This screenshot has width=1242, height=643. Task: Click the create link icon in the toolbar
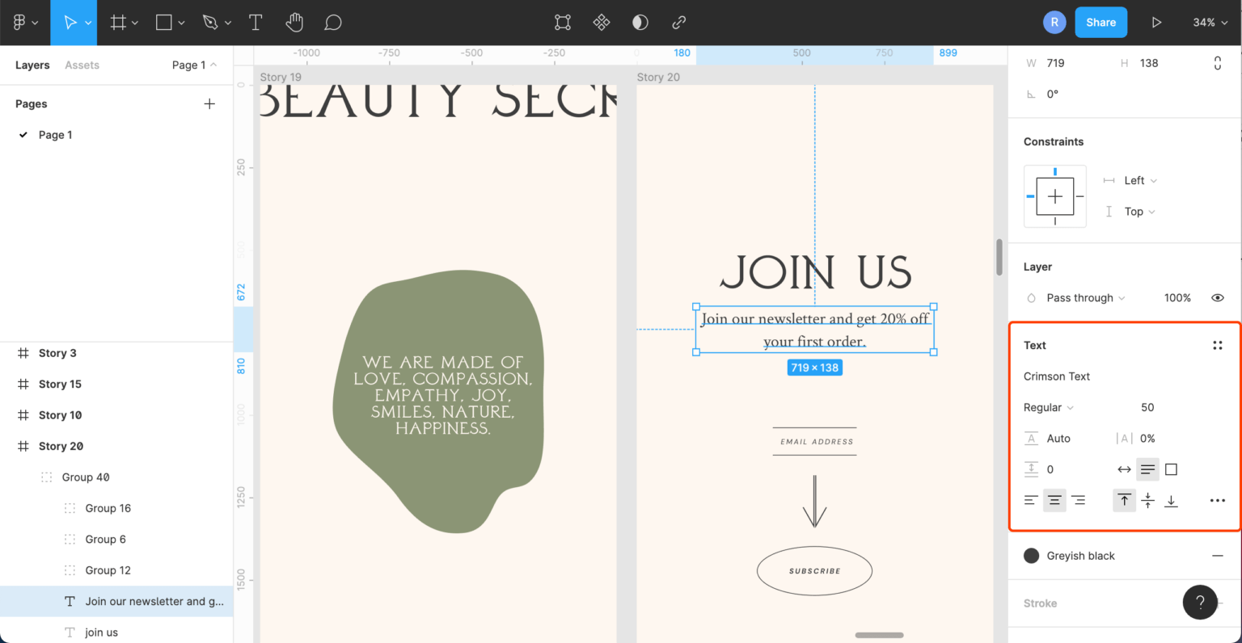(x=679, y=23)
